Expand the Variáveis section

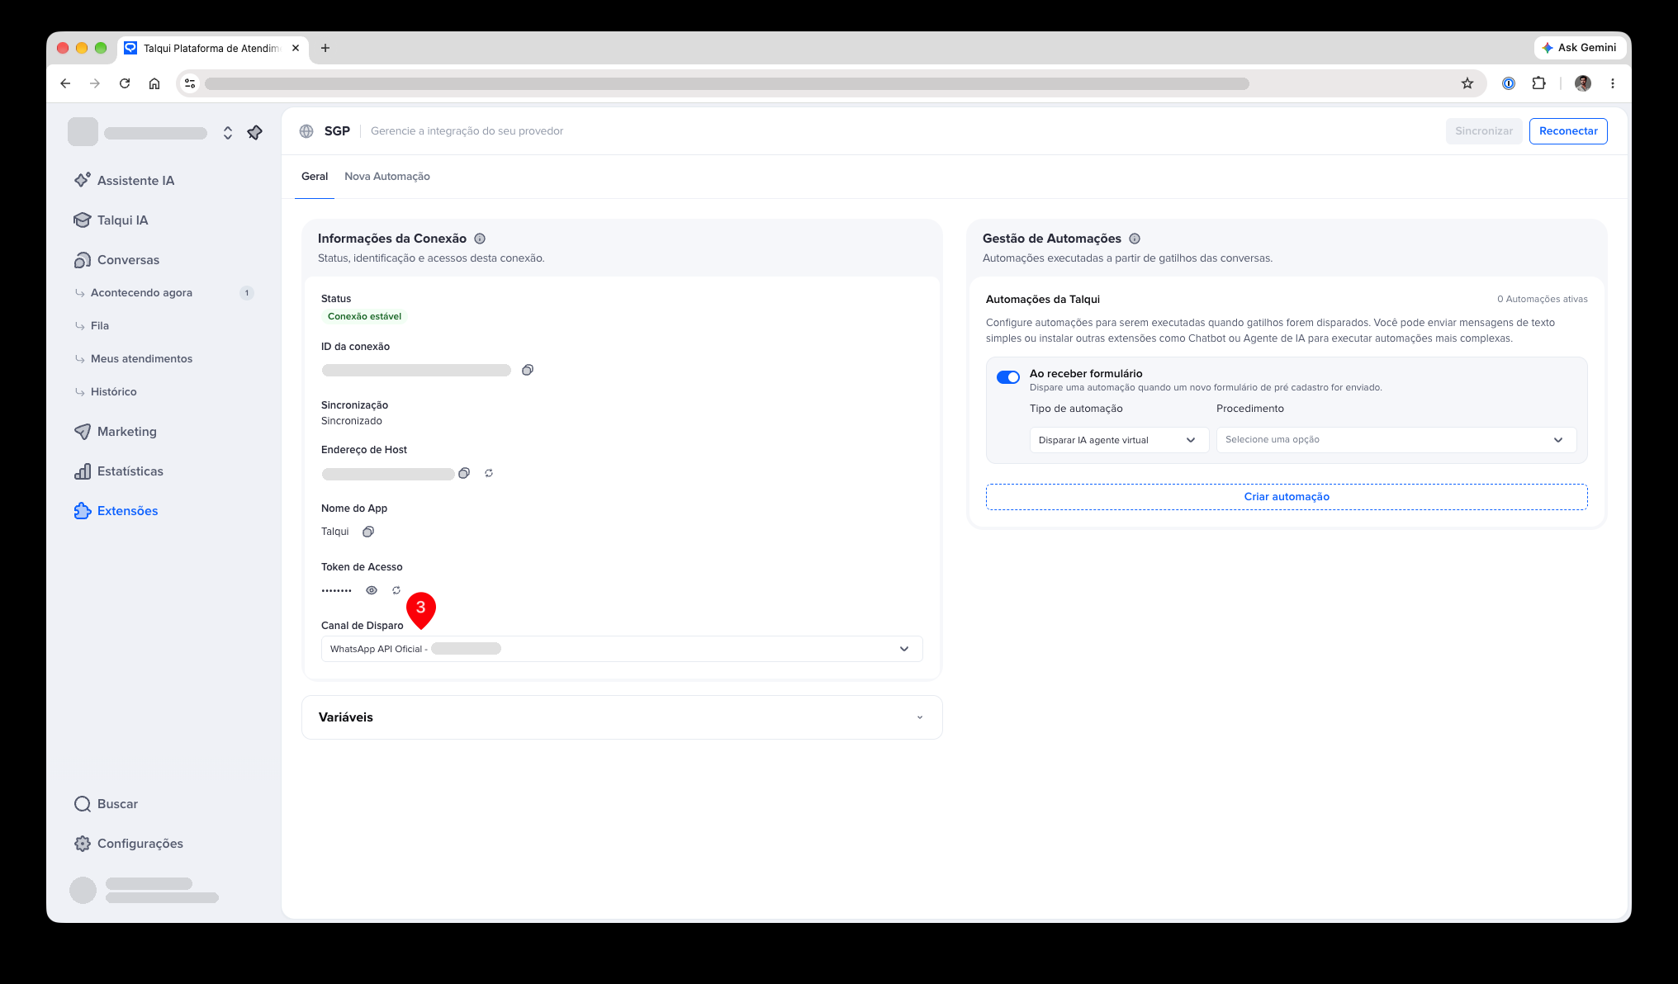622,717
